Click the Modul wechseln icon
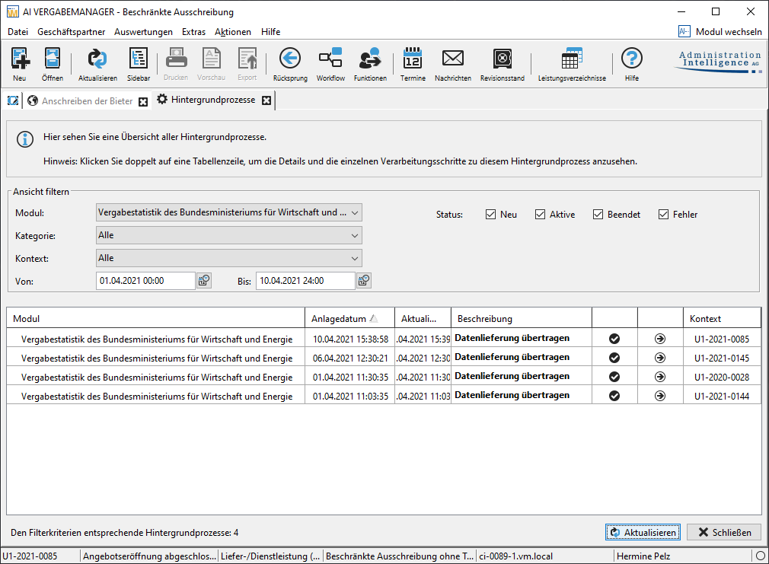This screenshot has width=769, height=564. [x=684, y=31]
